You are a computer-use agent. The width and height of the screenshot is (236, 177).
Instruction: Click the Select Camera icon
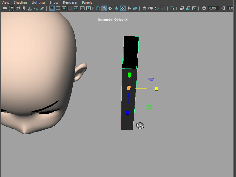pos(5,8)
